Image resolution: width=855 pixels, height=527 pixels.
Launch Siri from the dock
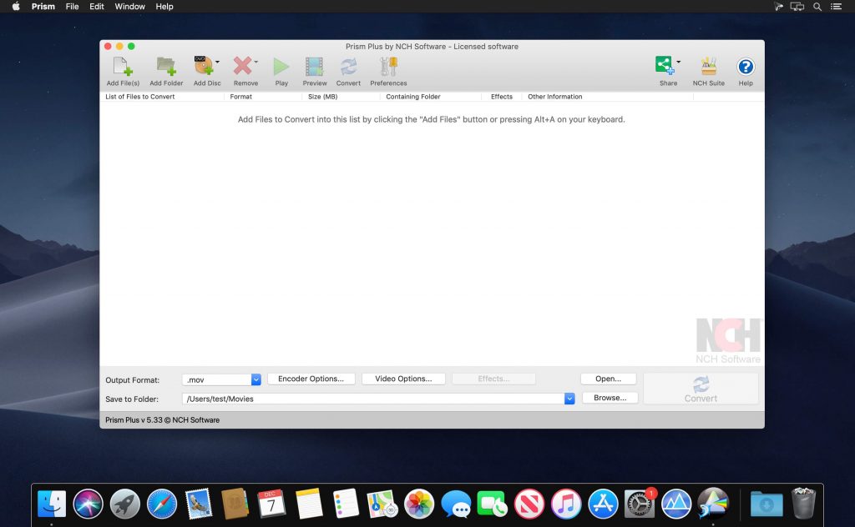tap(88, 504)
